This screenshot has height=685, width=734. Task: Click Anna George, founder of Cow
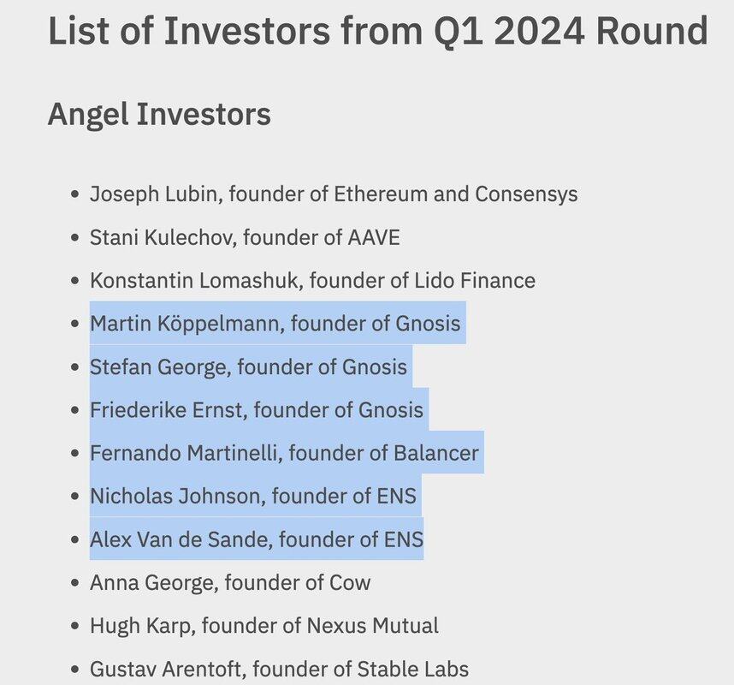(x=230, y=583)
